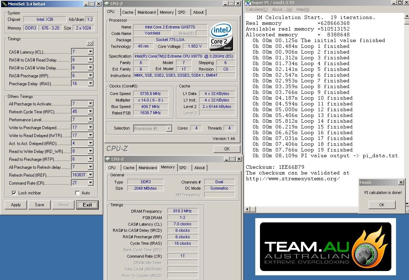The height and width of the screenshot is (280, 409).
Task: Click OK in the top CPU-Z window
Action: pos(227,149)
